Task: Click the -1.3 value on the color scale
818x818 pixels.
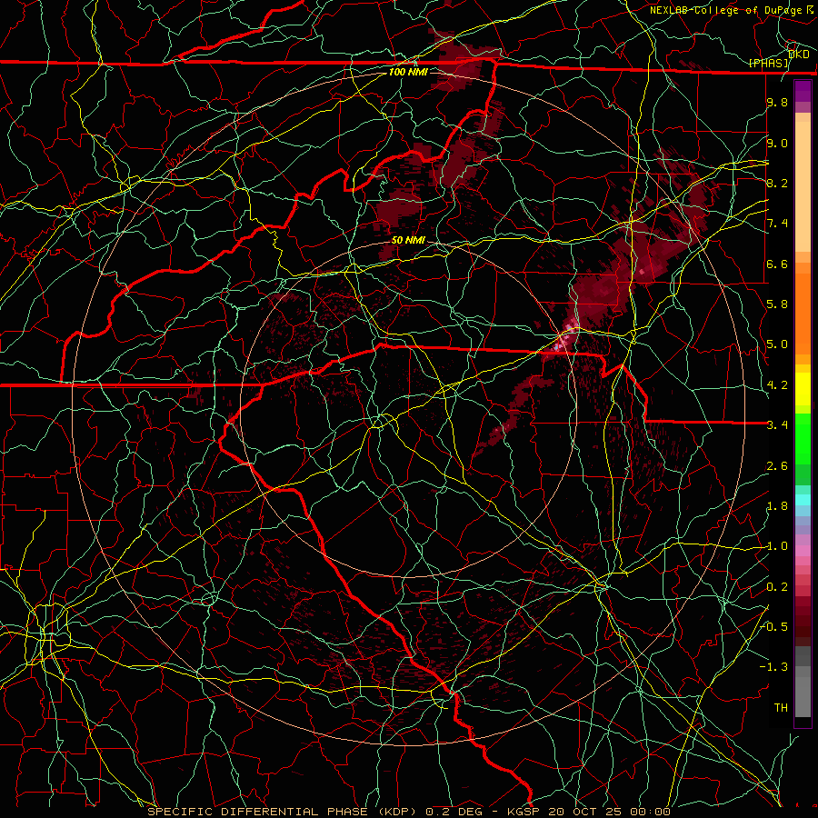Action: [x=774, y=667]
